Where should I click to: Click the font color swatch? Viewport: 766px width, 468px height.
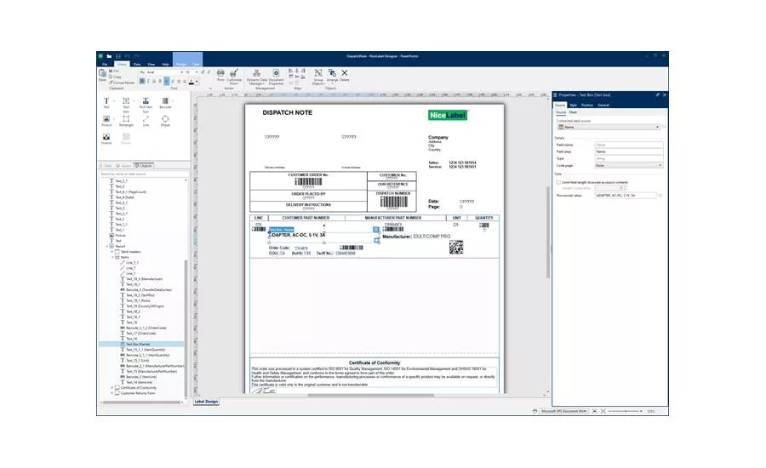(x=191, y=82)
